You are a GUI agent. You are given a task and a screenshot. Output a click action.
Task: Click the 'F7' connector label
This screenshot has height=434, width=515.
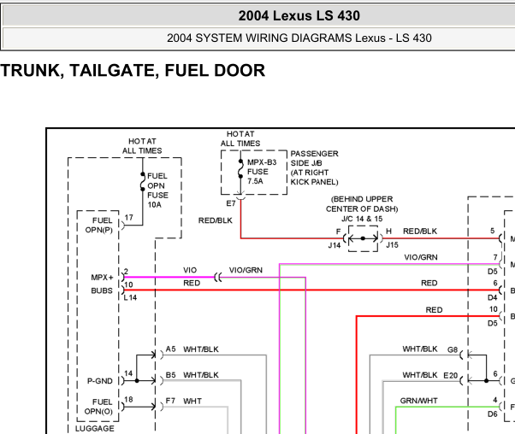coord(170,401)
